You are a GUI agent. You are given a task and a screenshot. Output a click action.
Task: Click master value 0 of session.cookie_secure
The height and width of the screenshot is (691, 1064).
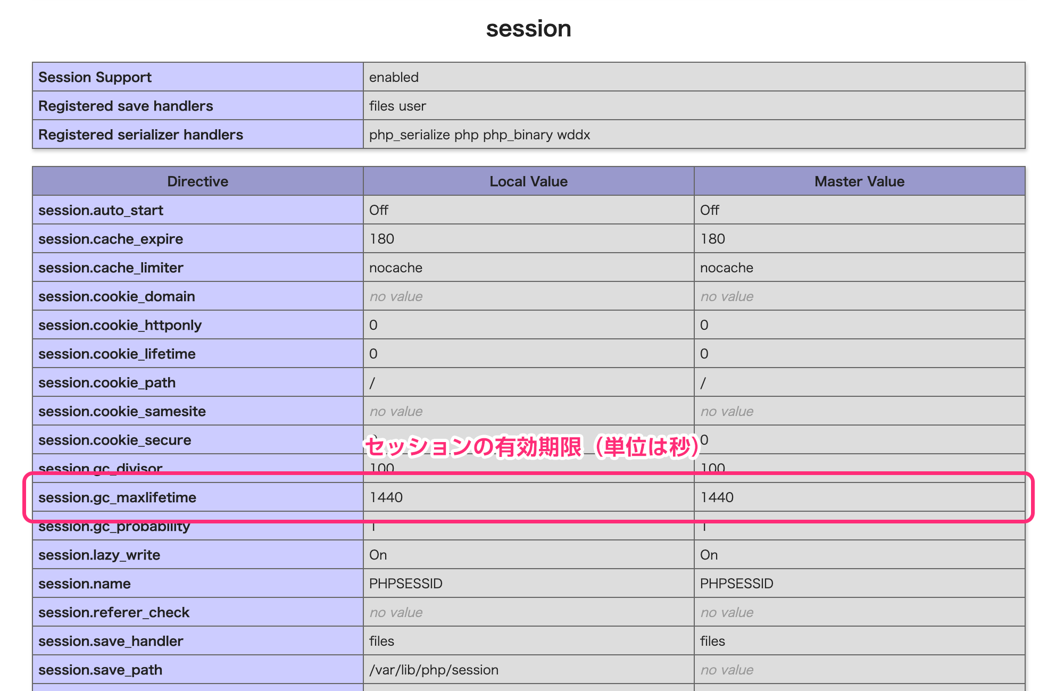(x=704, y=440)
